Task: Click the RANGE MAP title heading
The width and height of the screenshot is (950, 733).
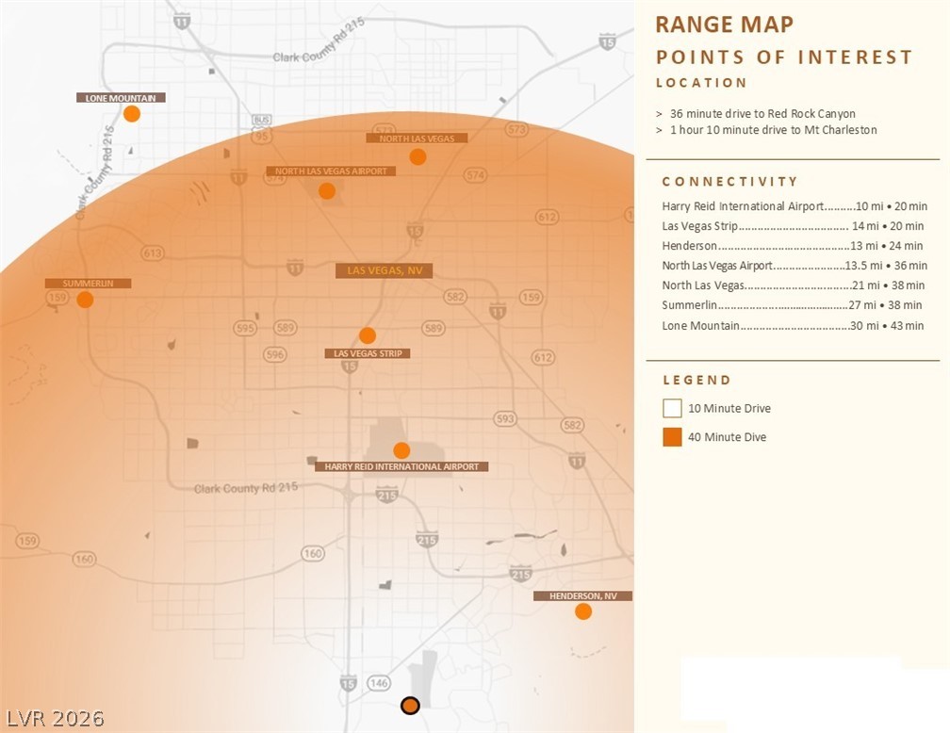Action: click(724, 24)
